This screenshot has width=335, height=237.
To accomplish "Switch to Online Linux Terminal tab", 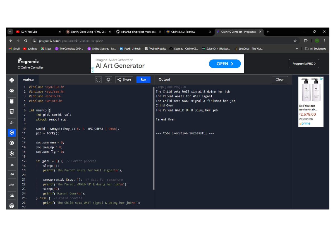I will pyautogui.click(x=188, y=32).
